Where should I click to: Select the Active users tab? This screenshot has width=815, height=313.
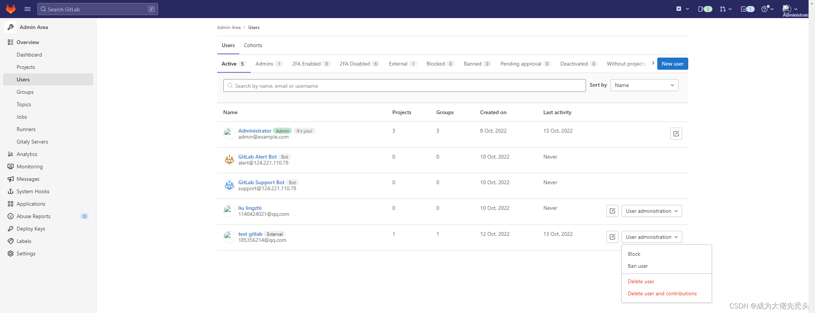tap(234, 64)
